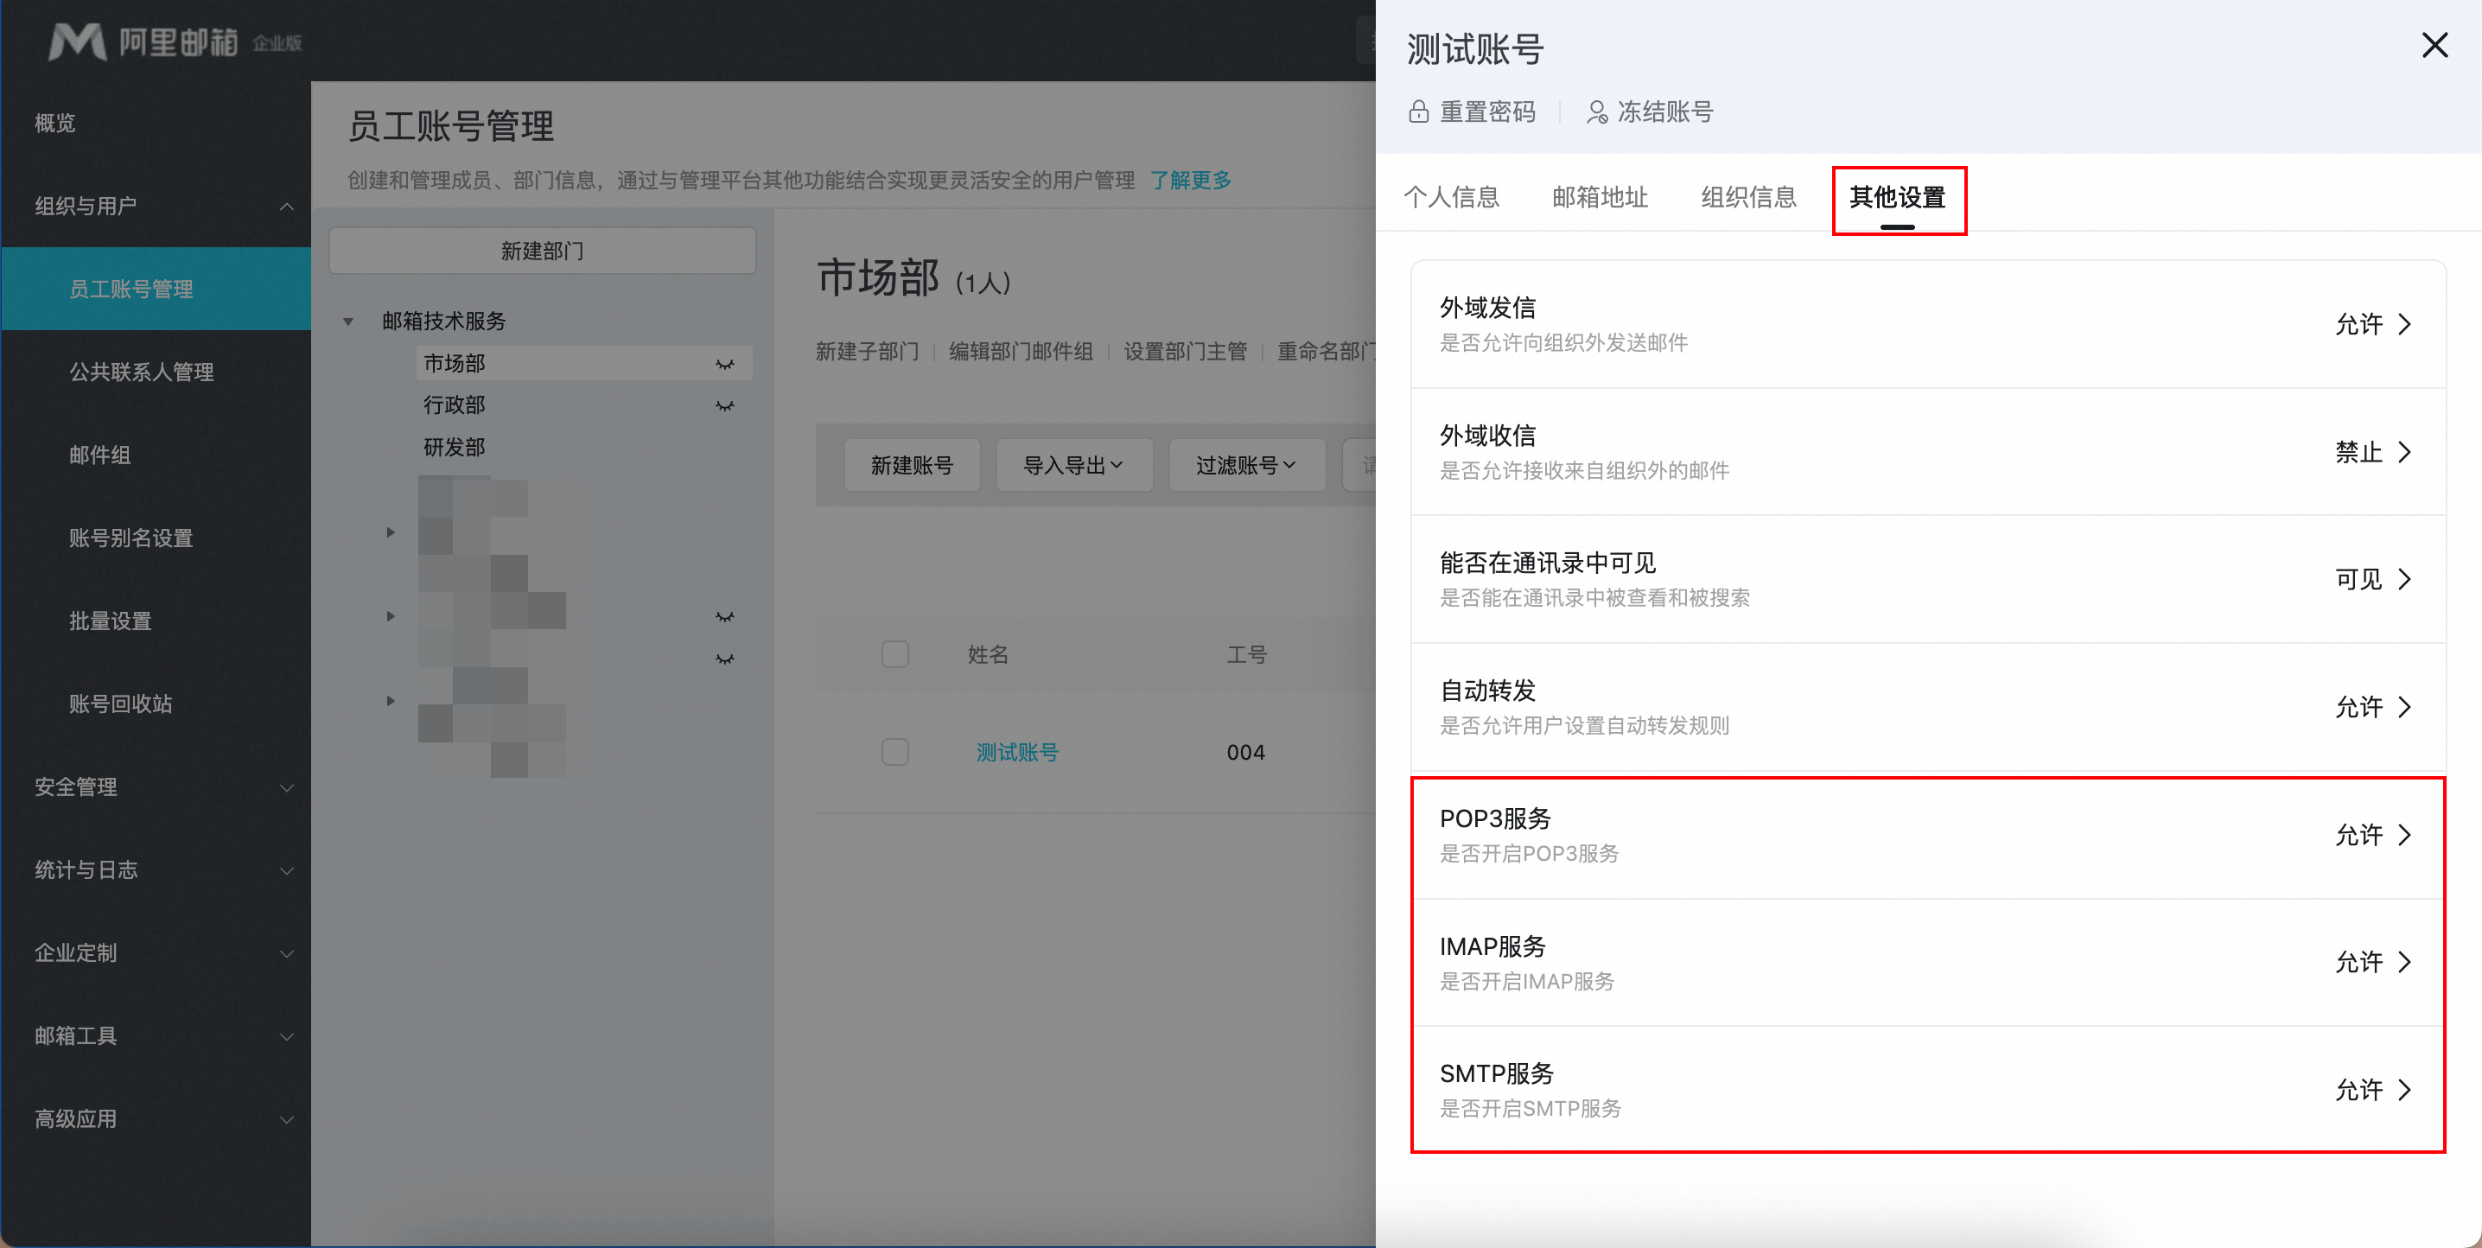Open the 导入导出 dropdown

1073,466
